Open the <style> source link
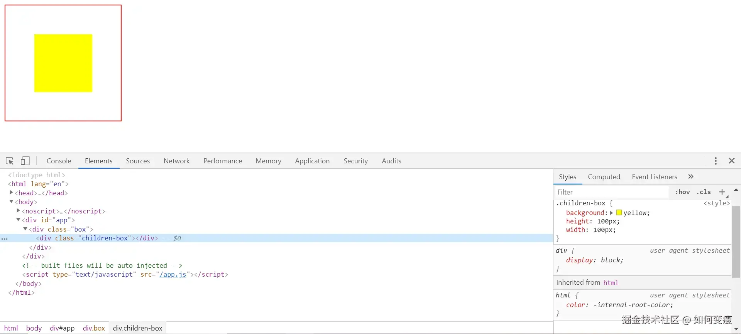Viewport: 741px width, 334px height. click(x=717, y=203)
